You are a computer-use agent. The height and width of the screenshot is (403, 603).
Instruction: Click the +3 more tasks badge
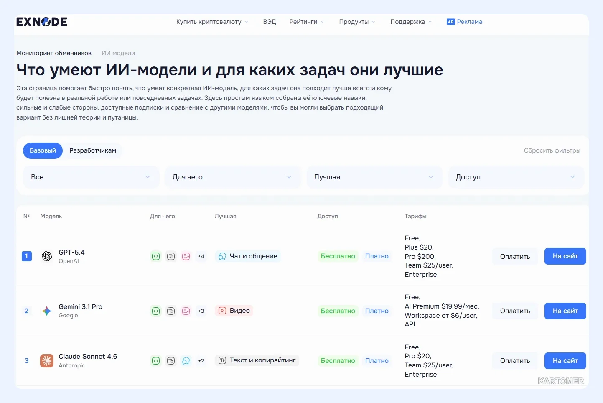(201, 311)
